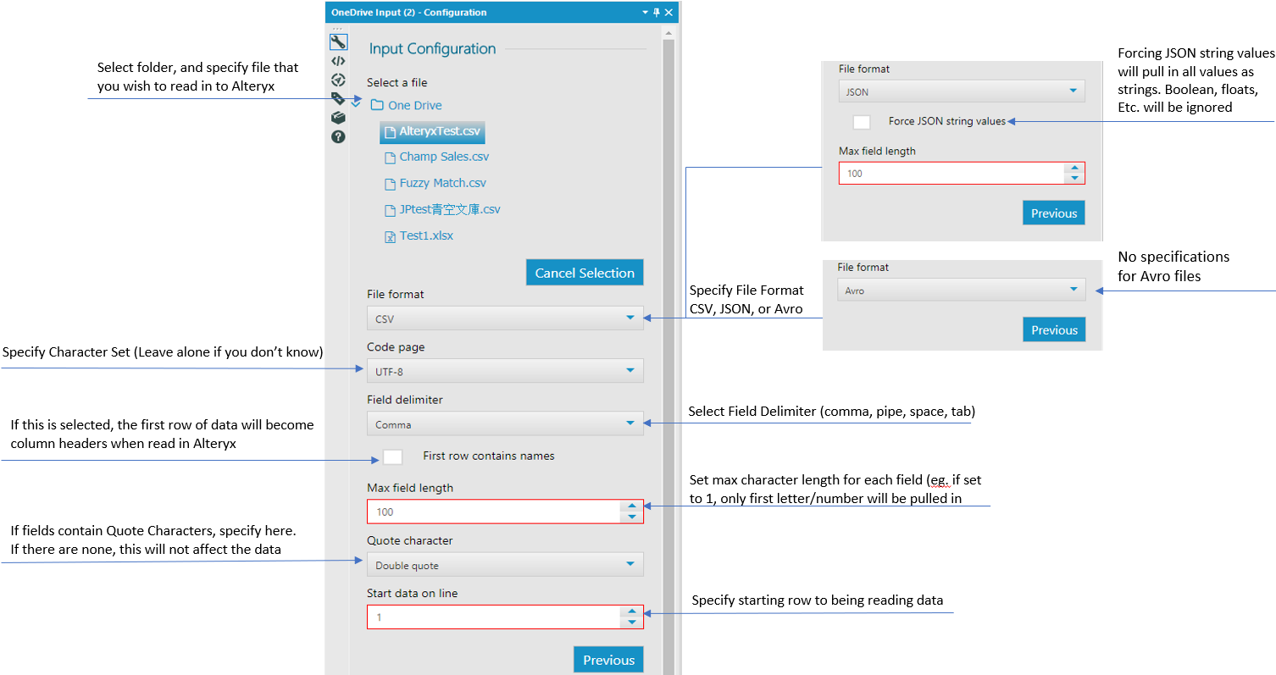
Task: Select the tag Annotation icon
Action: click(338, 98)
